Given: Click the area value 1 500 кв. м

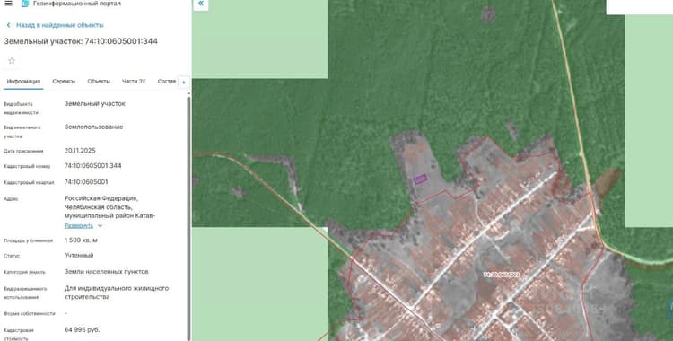Looking at the screenshot, I should pos(81,240).
